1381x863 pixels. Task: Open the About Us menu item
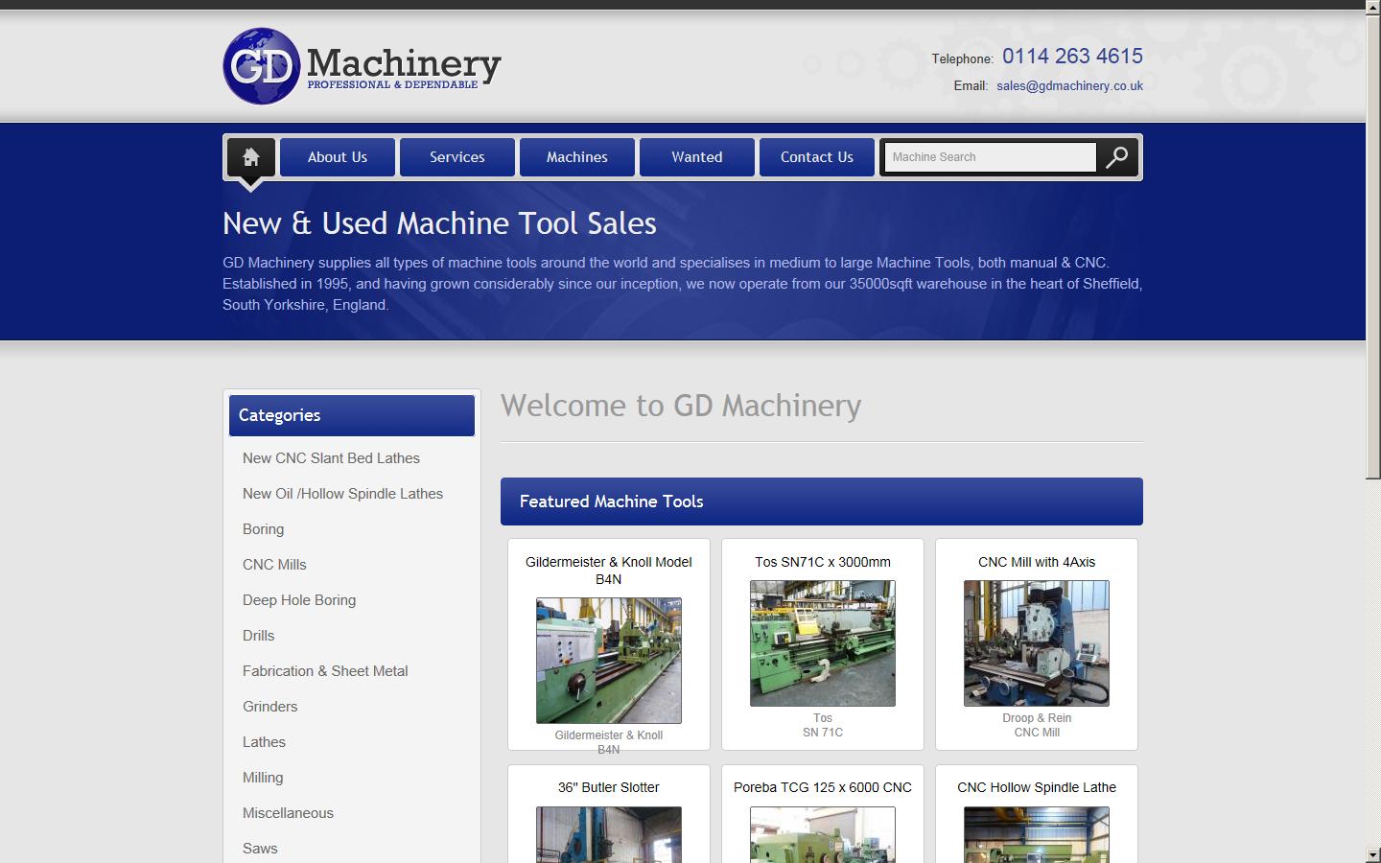[338, 157]
